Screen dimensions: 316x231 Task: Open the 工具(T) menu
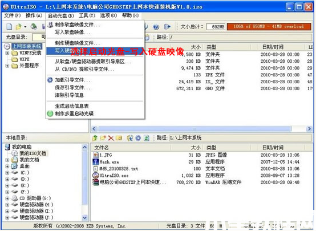(x=87, y=15)
